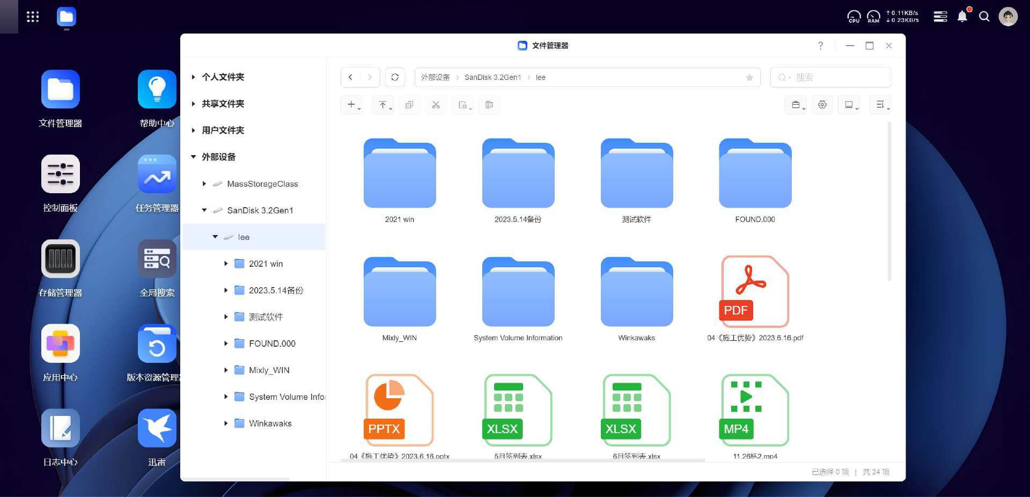
Task: Expand the Winkawaks sidebar folder arrow
Action: (x=226, y=423)
